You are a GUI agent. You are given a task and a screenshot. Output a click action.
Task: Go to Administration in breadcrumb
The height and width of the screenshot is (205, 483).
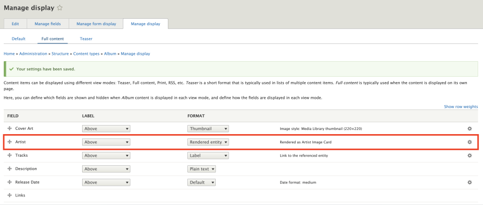coord(33,54)
